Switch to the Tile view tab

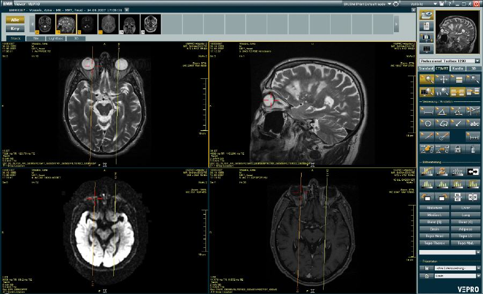click(36, 39)
